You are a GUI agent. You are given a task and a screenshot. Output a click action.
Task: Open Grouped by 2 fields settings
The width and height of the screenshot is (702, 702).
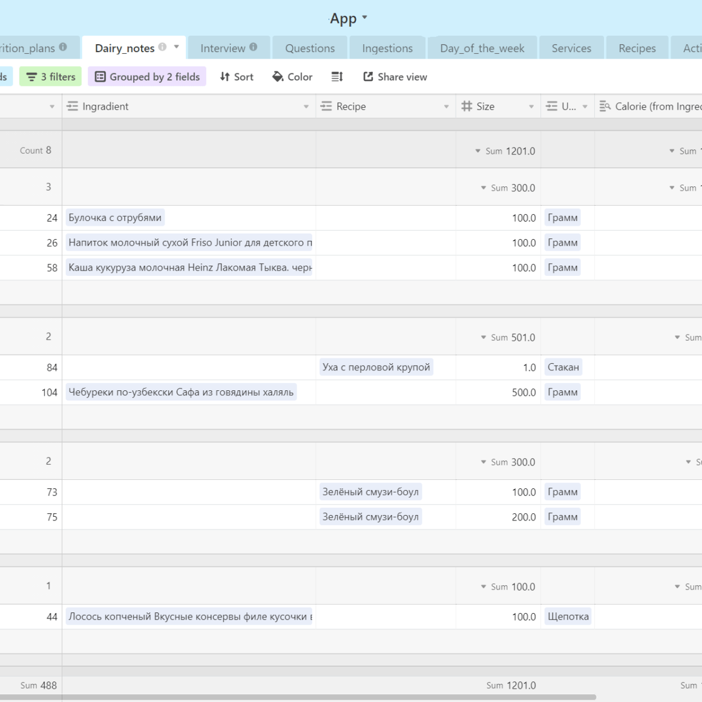(x=147, y=77)
